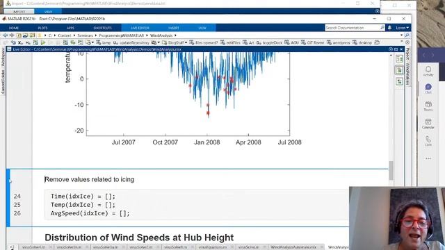Click code line 25 Temp(idxIce) = []
The width and height of the screenshot is (445, 250).
[83, 205]
